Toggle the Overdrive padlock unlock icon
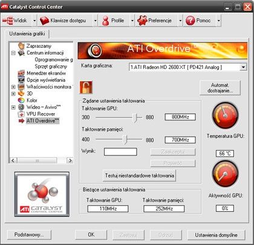 (x=86, y=87)
